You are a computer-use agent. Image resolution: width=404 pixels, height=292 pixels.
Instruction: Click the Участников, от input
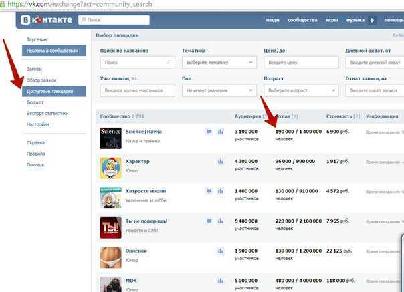[137, 90]
